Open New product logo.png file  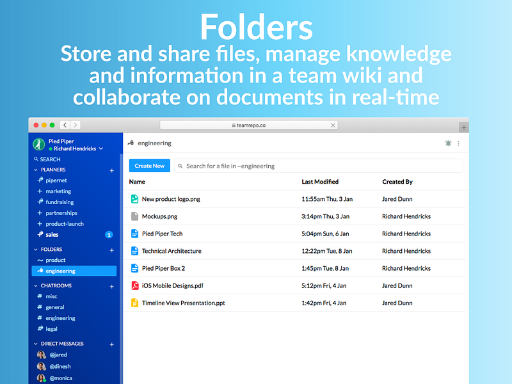click(171, 199)
